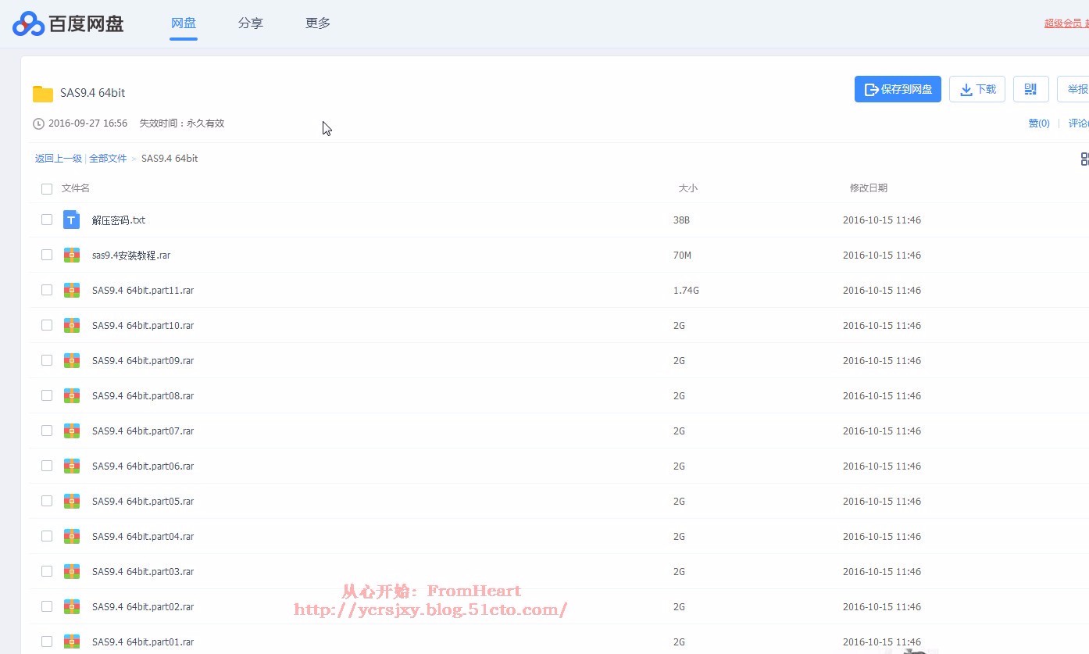Toggle the select-all checkbox in header
Screen dimensions: 1089x654
point(47,189)
